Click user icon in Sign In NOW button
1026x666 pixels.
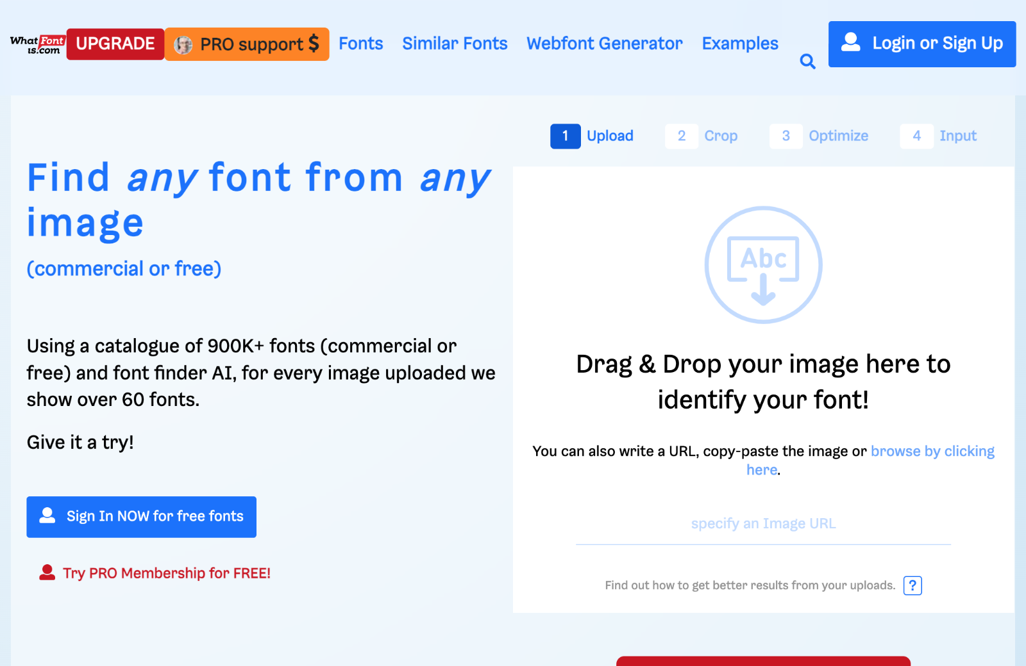click(47, 516)
